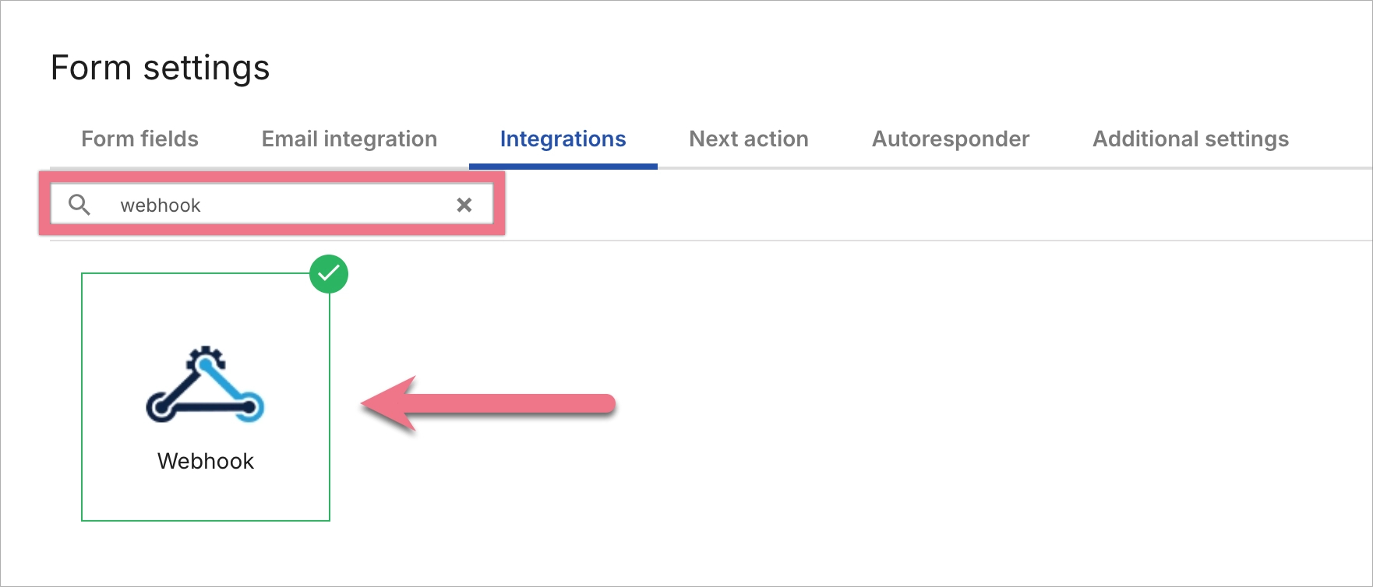Click the green checkmark on the Webhook tile
The width and height of the screenshot is (1373, 587).
pos(329,273)
